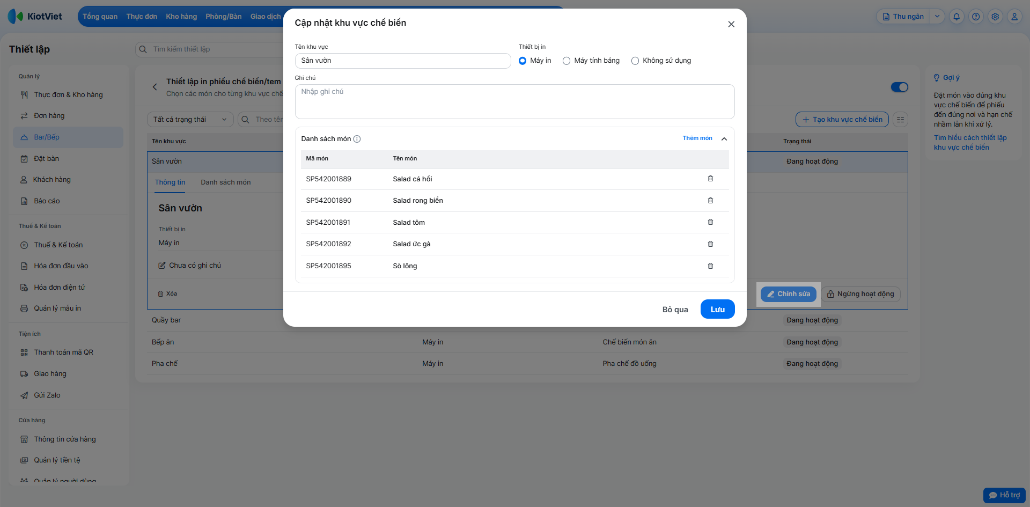Select the Máy in radio option
This screenshot has height=507, width=1030.
[523, 61]
